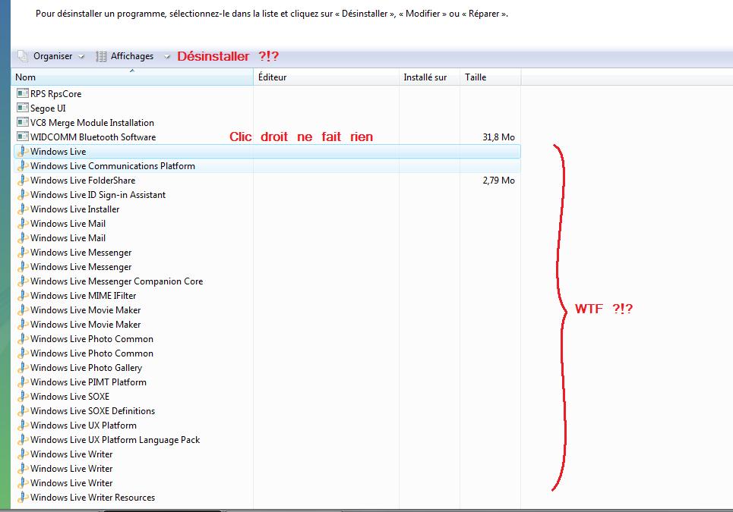Sort programs by Éditeur column
This screenshot has height=512, width=733.
pyautogui.click(x=327, y=77)
